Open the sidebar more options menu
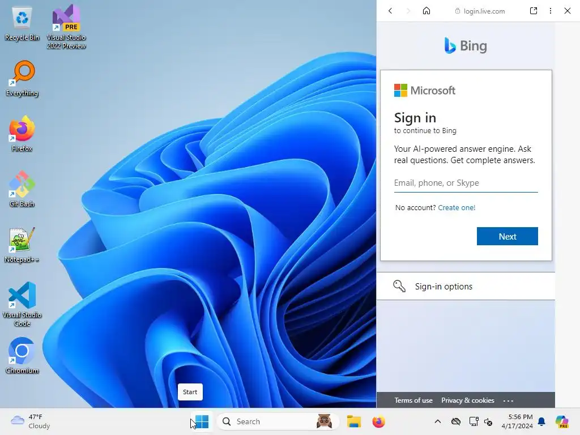The height and width of the screenshot is (435, 580). point(551,11)
